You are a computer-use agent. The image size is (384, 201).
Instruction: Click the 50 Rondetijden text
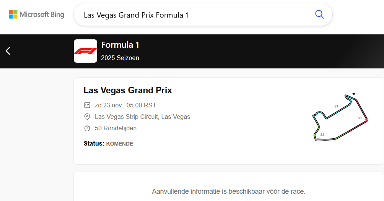click(x=116, y=128)
